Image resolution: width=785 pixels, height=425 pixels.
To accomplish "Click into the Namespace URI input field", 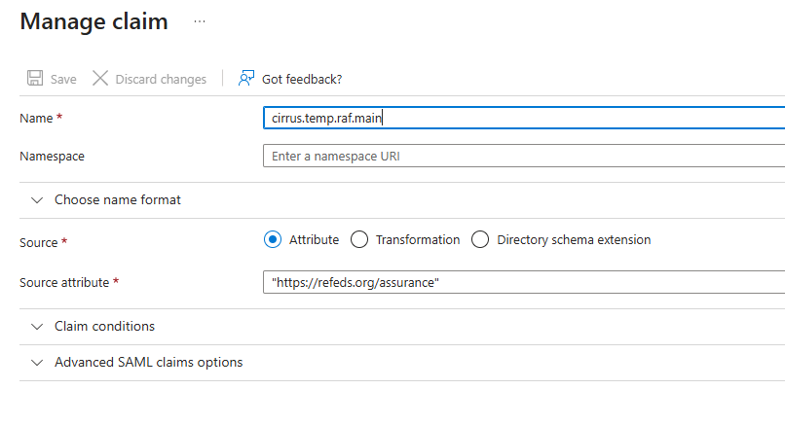I will [x=524, y=156].
